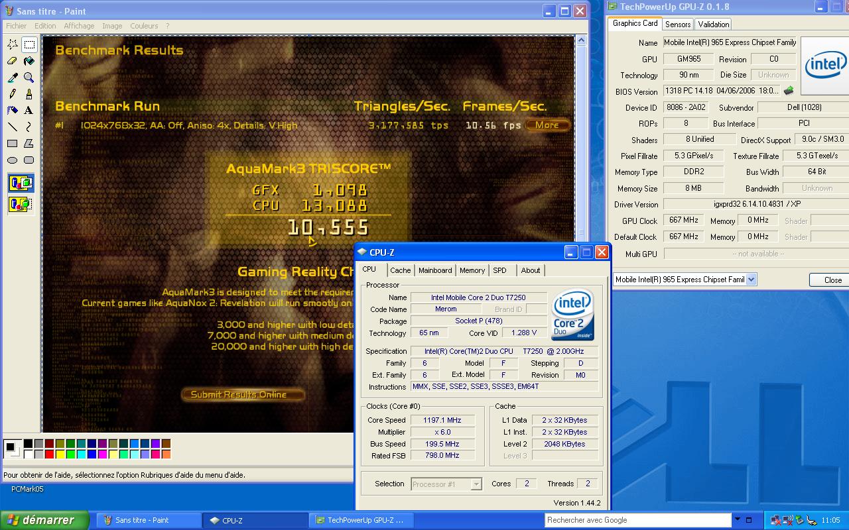Open the Processor selection dropdown in CPU-Z

(476, 484)
